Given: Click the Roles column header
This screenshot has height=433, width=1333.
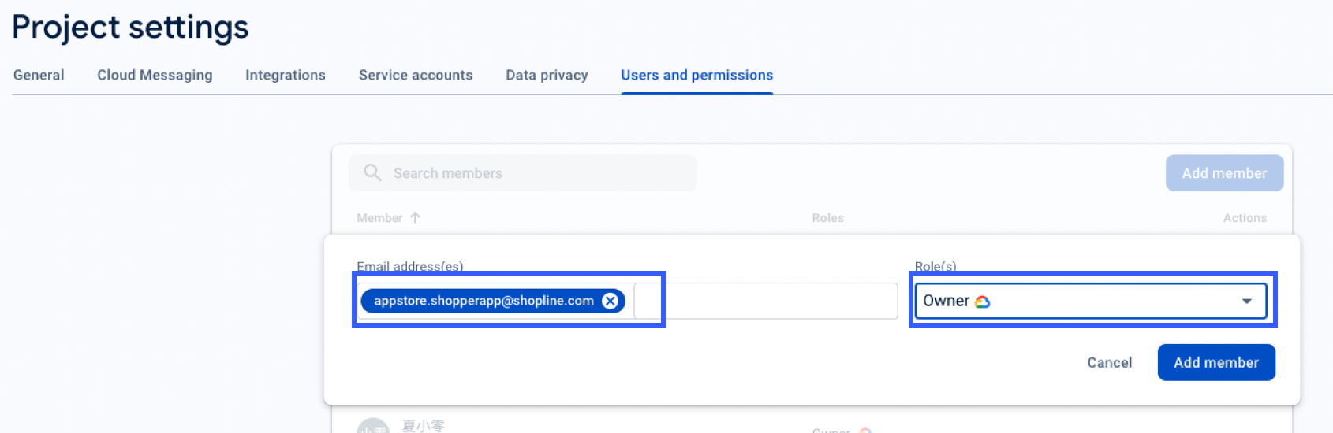Looking at the screenshot, I should click(827, 218).
